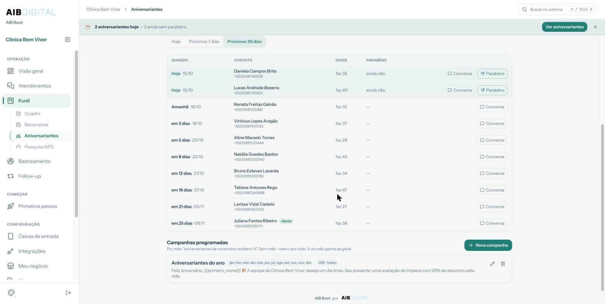Open Conversa with Lucas Andrade Bezerra
Screen dimensions: 605x304
click(x=460, y=90)
